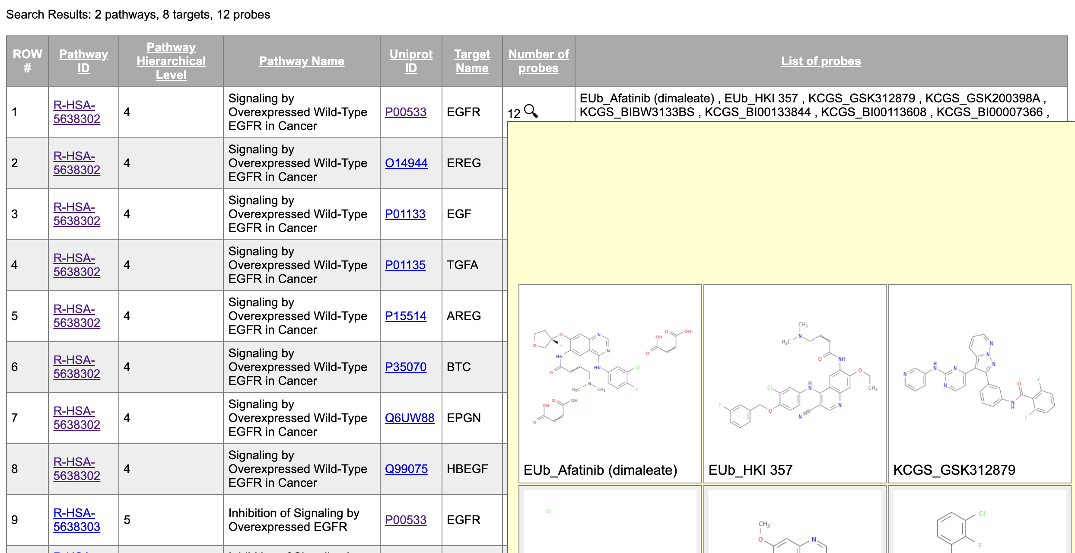Image resolution: width=1075 pixels, height=553 pixels.
Task: Sort by Uniprot ID column header
Action: pyautogui.click(x=411, y=61)
